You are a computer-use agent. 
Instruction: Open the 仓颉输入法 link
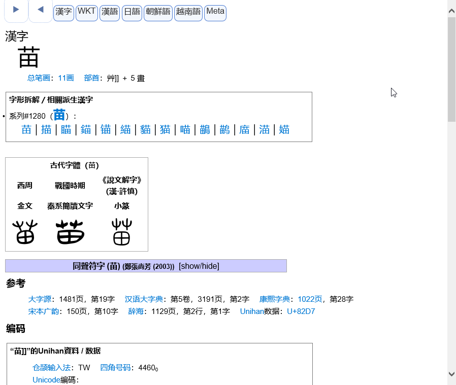point(51,368)
